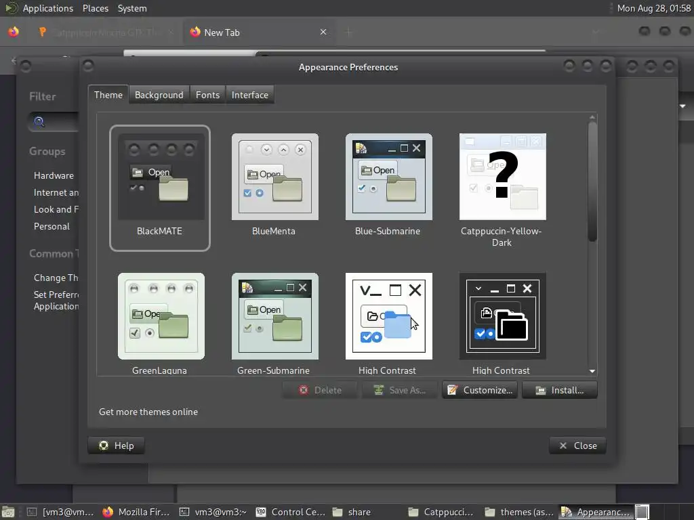The height and width of the screenshot is (520, 694).
Task: Select Hardware group in Control Center
Action: [54, 175]
